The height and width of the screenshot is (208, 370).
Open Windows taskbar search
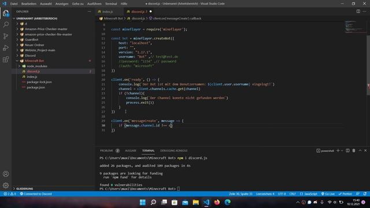click(153, 202)
